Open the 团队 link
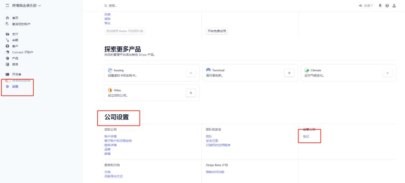 pos(209,136)
